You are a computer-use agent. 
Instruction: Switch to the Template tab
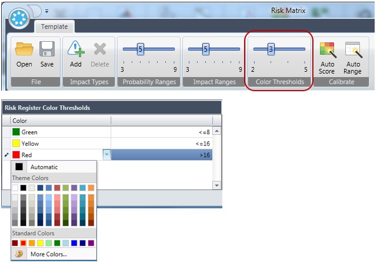tap(54, 26)
